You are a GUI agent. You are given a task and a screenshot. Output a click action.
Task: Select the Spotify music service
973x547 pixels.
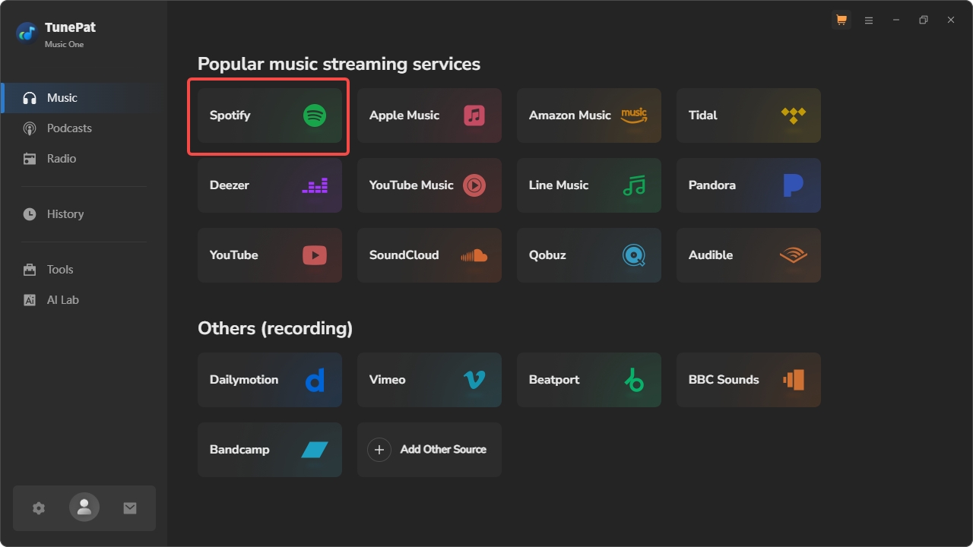(268, 115)
